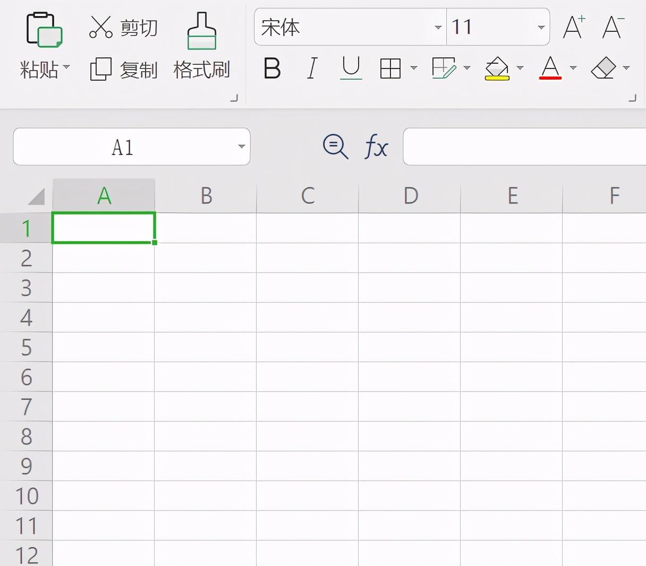Click the Paste clipboard icon
This screenshot has height=566, width=646.
pos(44,29)
